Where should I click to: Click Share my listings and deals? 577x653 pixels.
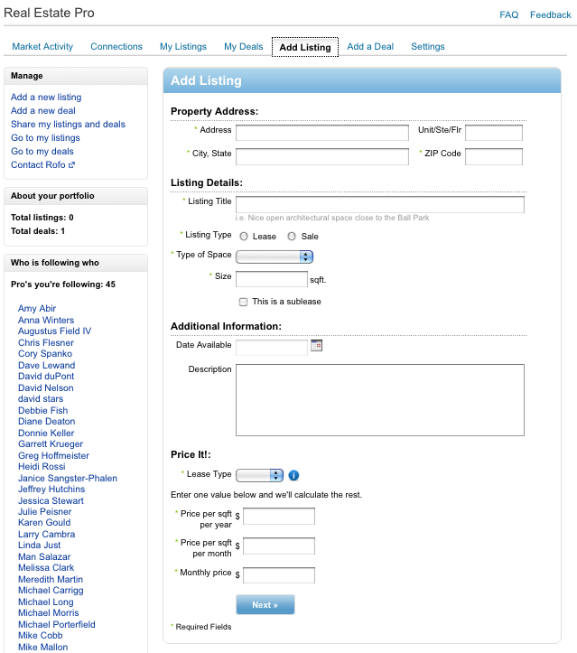click(x=68, y=124)
